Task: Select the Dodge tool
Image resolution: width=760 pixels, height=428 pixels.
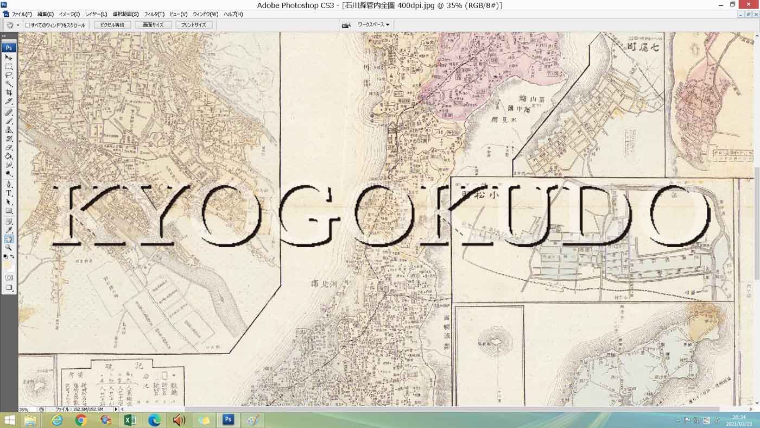Action: point(9,173)
